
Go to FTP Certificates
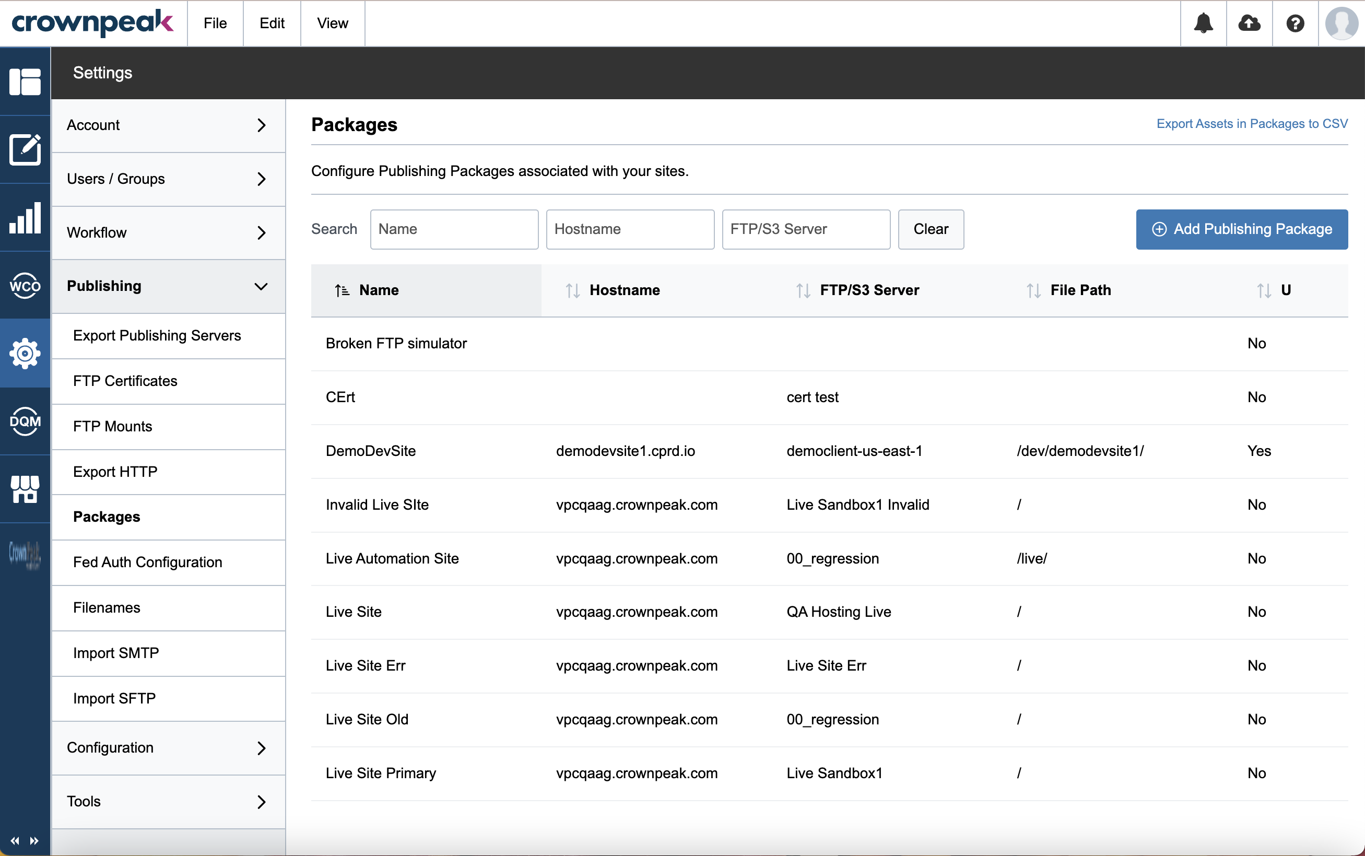(x=169, y=381)
